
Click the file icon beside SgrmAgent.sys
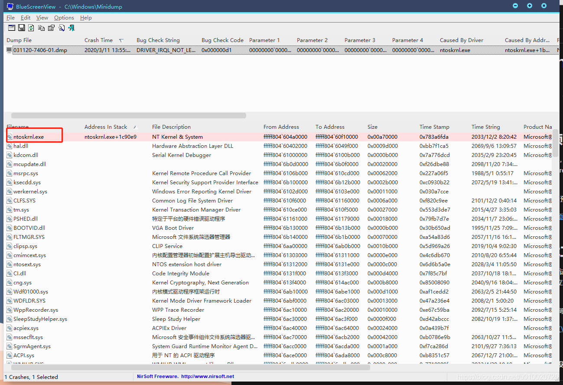click(x=10, y=346)
